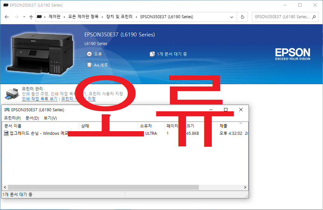Click the printer icon in address bar
Image resolution: width=323 pixels, height=210 pixels.
point(39,17)
